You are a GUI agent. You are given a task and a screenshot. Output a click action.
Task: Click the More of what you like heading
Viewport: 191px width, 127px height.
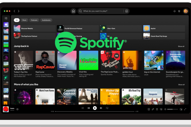coord(26,85)
